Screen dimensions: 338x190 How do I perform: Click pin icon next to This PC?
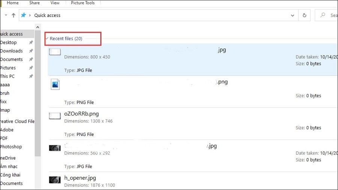31,76
